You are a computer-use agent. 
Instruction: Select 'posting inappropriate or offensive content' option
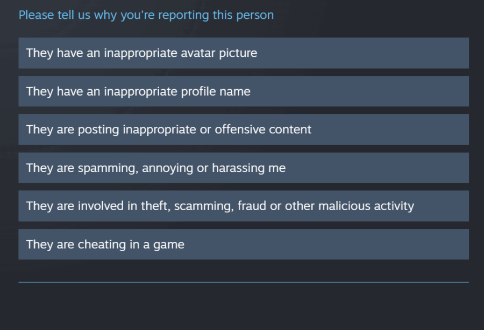pos(243,130)
